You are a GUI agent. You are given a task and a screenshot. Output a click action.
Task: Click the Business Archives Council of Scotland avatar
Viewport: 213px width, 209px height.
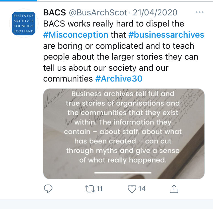tap(24, 23)
